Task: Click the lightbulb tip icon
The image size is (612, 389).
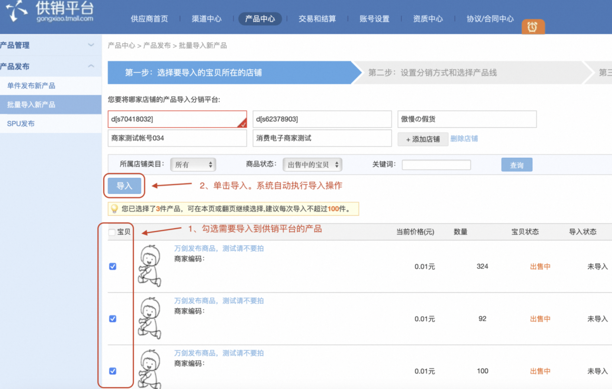Action: coord(114,209)
